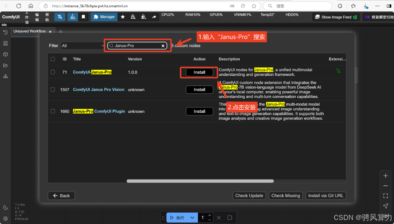Decrease queue count with down arrow

(209, 220)
